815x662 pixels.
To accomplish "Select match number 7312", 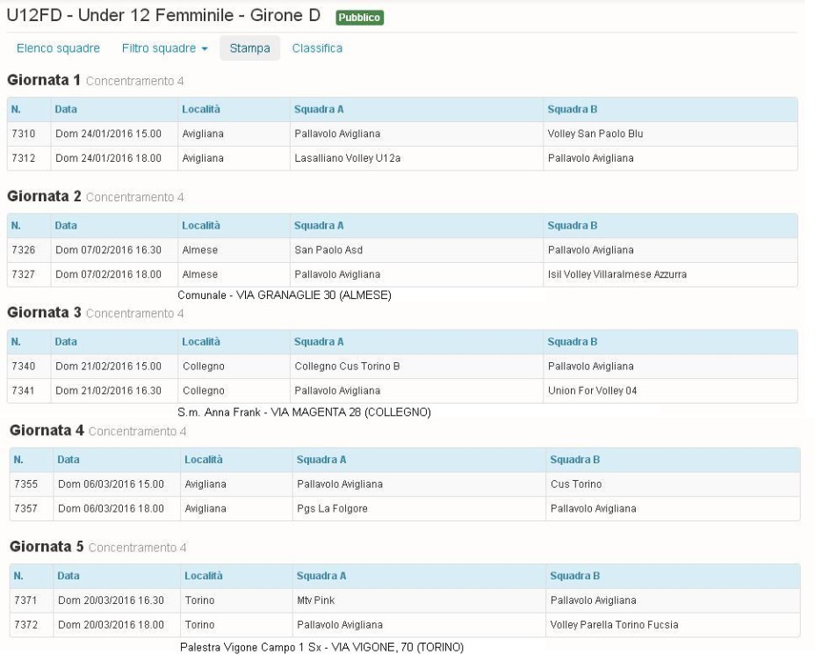I will tap(24, 158).
